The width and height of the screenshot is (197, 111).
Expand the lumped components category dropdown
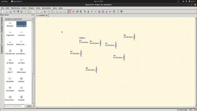[19, 19]
